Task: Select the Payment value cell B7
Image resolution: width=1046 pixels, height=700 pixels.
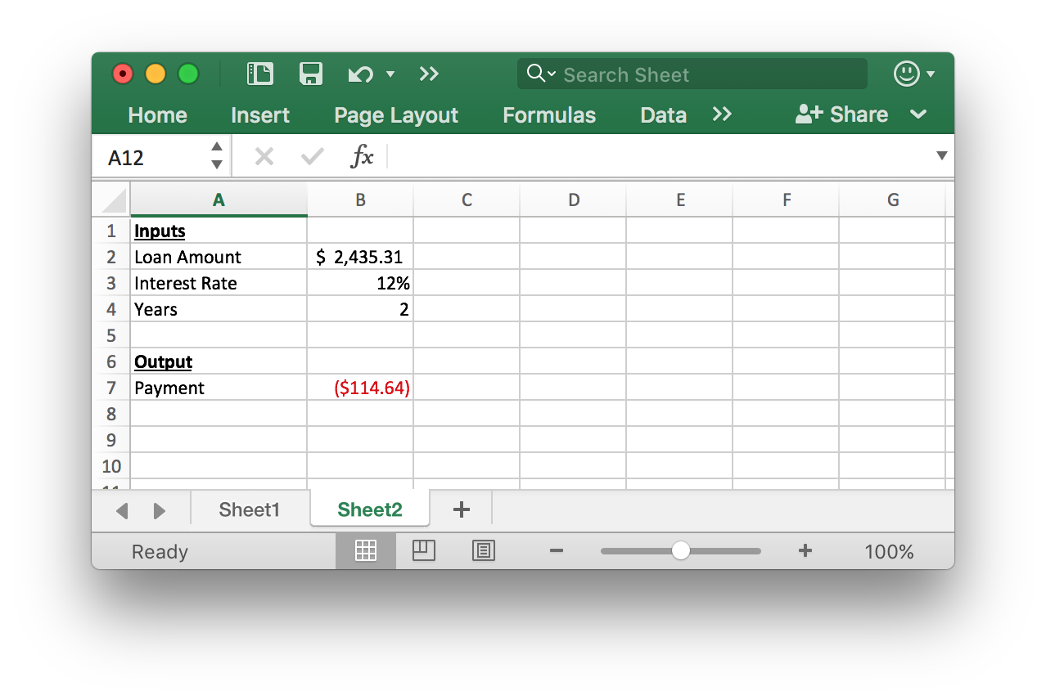Action: tap(360, 388)
